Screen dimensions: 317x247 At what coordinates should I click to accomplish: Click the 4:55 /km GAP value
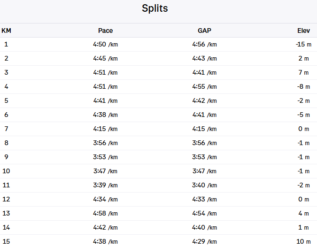pos(204,86)
